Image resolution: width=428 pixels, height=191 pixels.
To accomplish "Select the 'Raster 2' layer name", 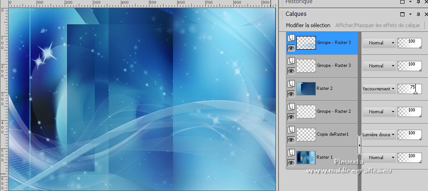I will click(x=324, y=88).
